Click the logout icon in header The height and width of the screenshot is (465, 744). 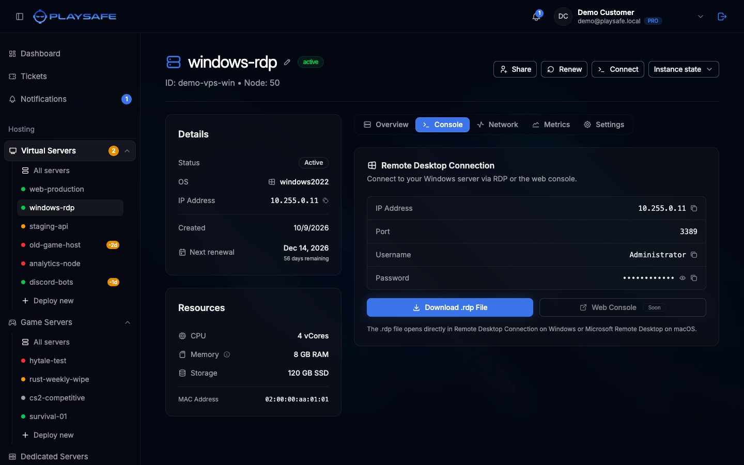(x=722, y=17)
